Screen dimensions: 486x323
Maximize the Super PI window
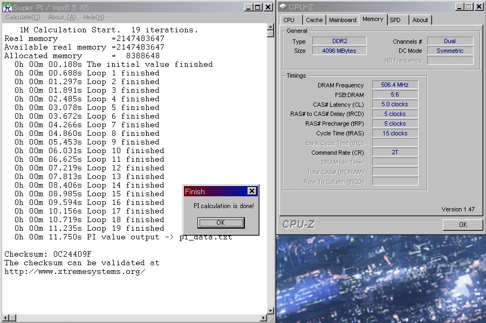(257, 7)
